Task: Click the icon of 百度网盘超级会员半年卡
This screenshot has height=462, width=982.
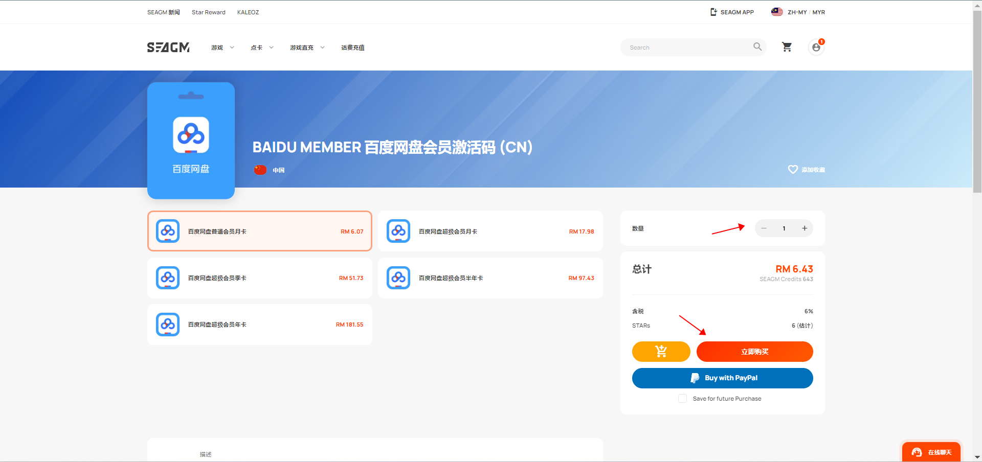Action: [398, 278]
